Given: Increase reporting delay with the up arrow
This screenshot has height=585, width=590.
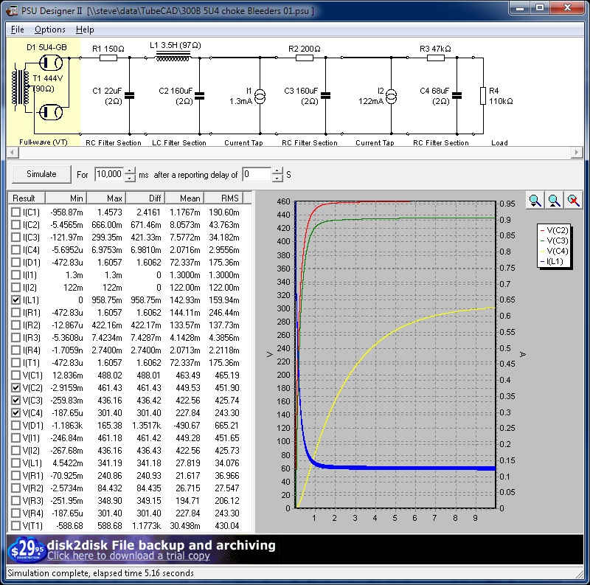Looking at the screenshot, I should click(277, 170).
